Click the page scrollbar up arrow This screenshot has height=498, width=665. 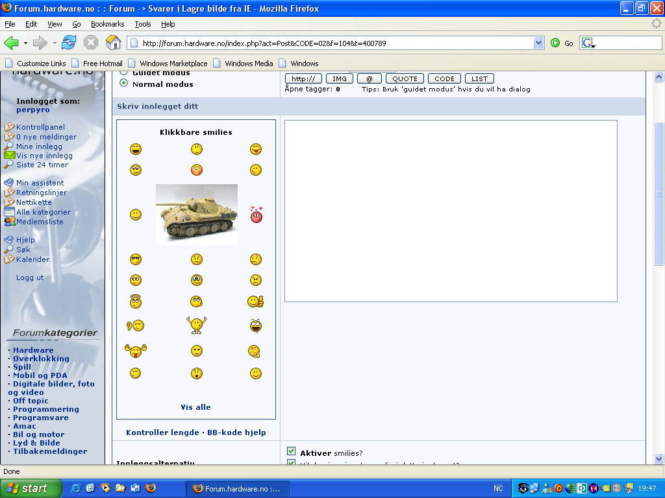tap(659, 77)
